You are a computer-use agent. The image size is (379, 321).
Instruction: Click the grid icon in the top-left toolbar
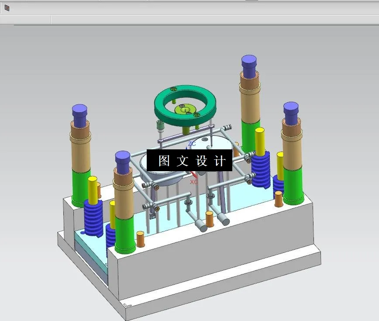[x=7, y=7]
